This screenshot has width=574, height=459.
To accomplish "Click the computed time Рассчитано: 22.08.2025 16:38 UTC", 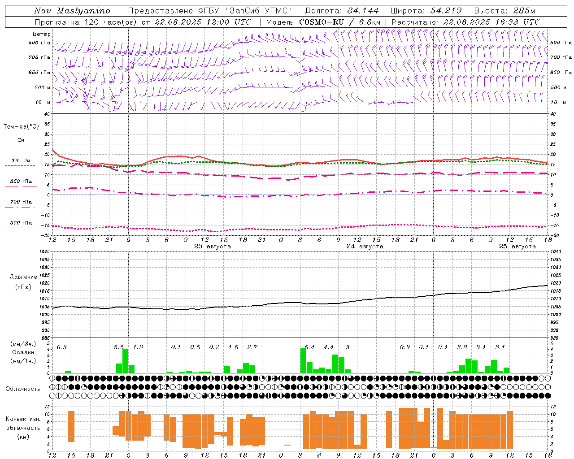I will pos(466,22).
